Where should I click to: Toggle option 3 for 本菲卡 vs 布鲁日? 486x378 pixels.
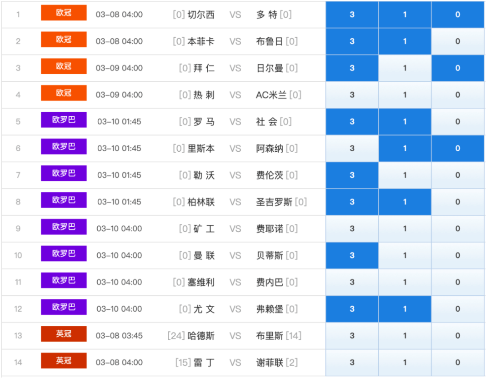[352, 41]
